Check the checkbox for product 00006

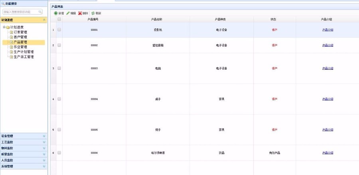(x=59, y=153)
